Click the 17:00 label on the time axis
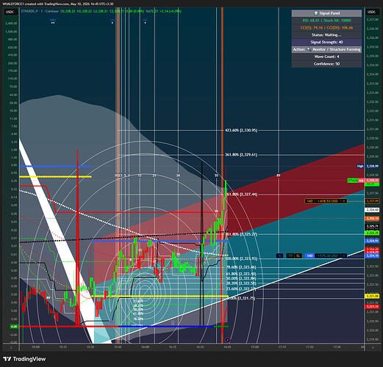 [255, 347]
